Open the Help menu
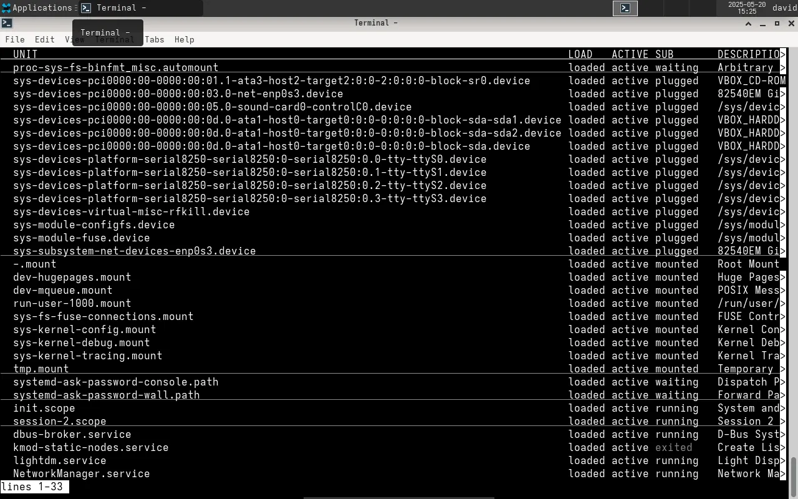Screen dimensions: 798x499 pos(184,39)
